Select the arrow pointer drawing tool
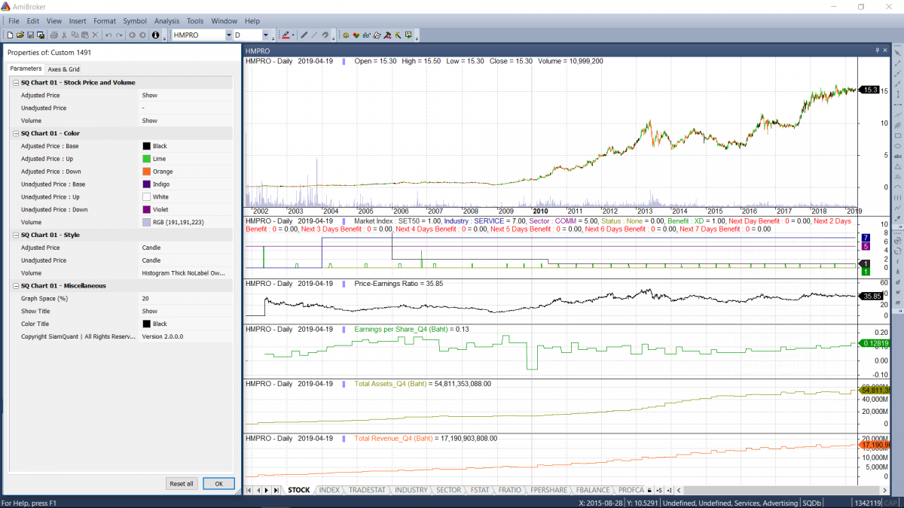Screen dimensions: 904x508 (x=897, y=52)
